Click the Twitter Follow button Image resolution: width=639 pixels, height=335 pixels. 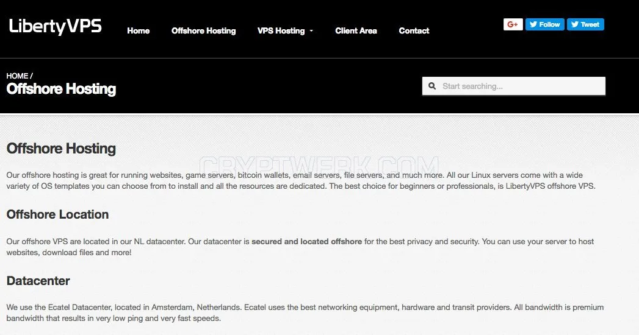pyautogui.click(x=545, y=24)
